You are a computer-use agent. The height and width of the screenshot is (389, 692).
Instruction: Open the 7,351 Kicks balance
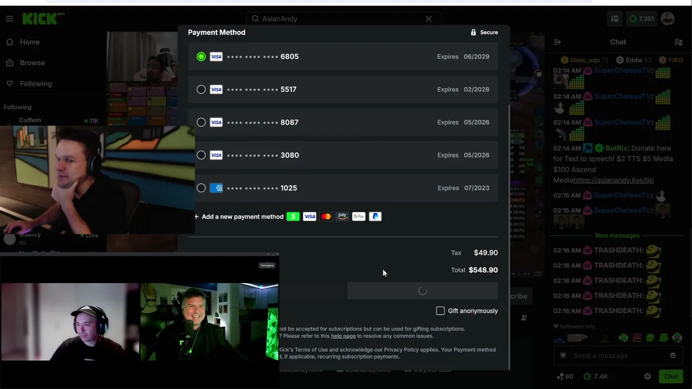(641, 19)
